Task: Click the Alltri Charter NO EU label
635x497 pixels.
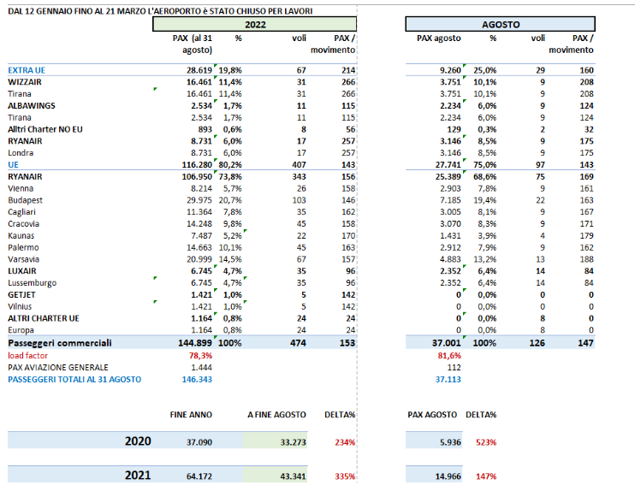Action: (45, 129)
